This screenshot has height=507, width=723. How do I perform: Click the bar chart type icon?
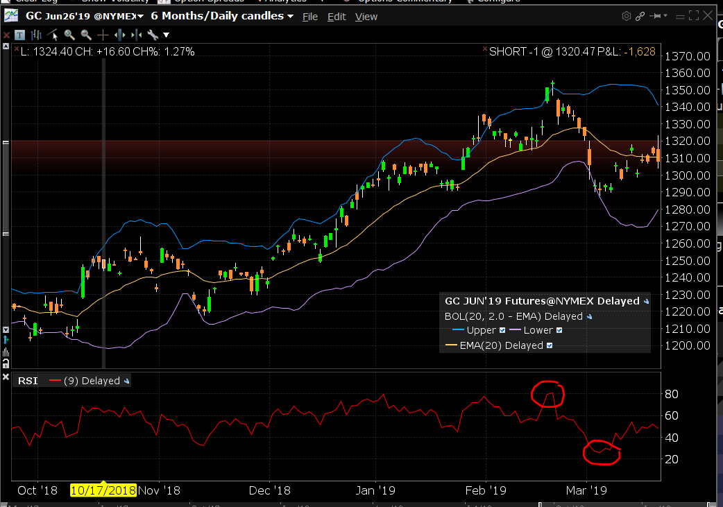pos(36,35)
